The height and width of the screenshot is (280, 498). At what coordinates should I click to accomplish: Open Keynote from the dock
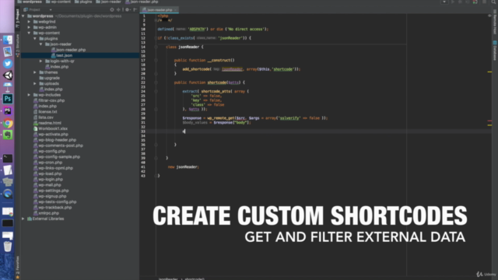(8, 86)
